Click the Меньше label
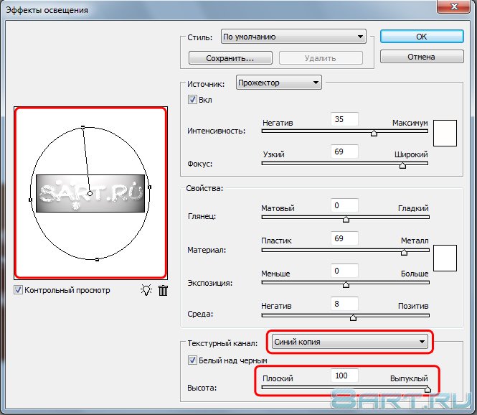 [x=275, y=274]
